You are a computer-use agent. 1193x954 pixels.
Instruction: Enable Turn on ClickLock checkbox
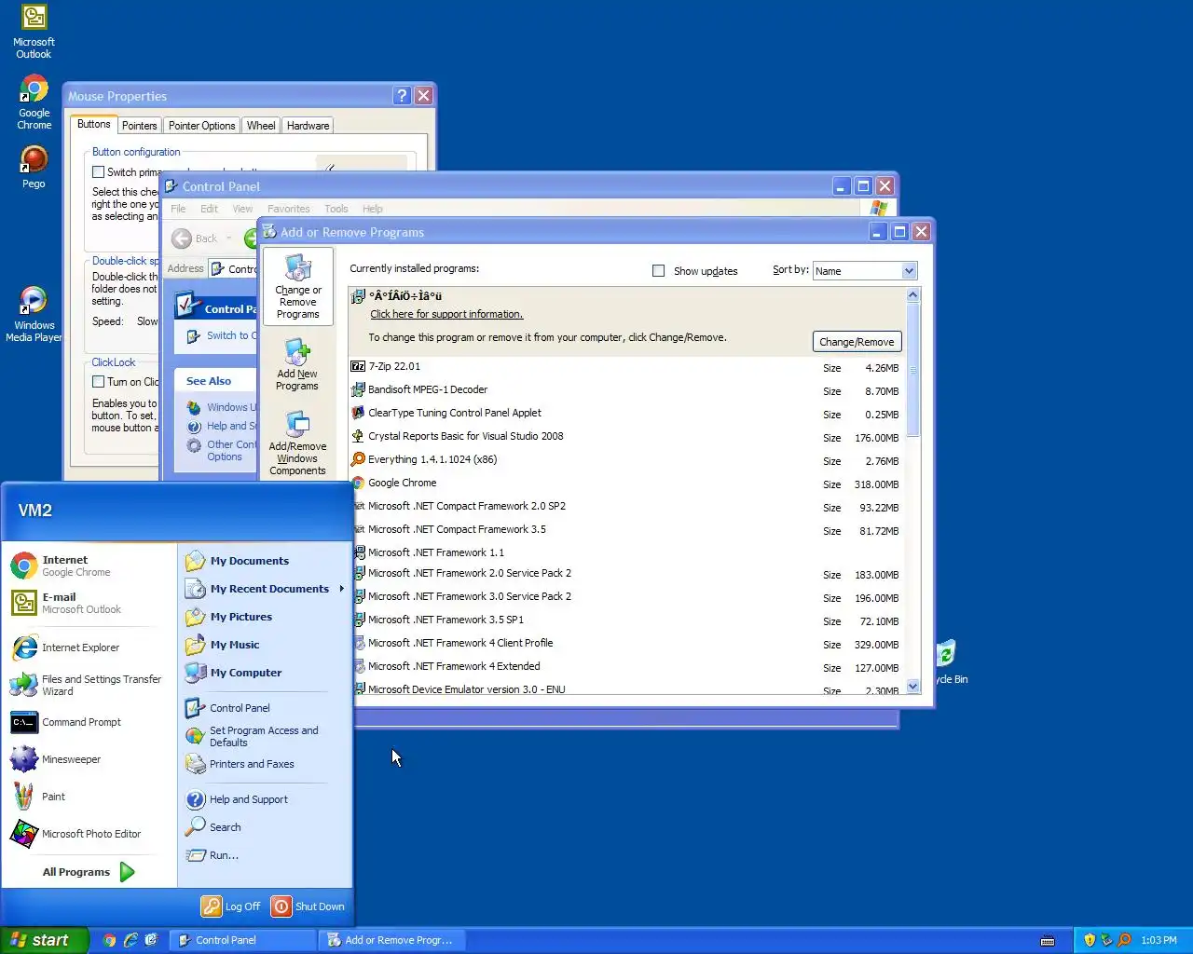98,382
